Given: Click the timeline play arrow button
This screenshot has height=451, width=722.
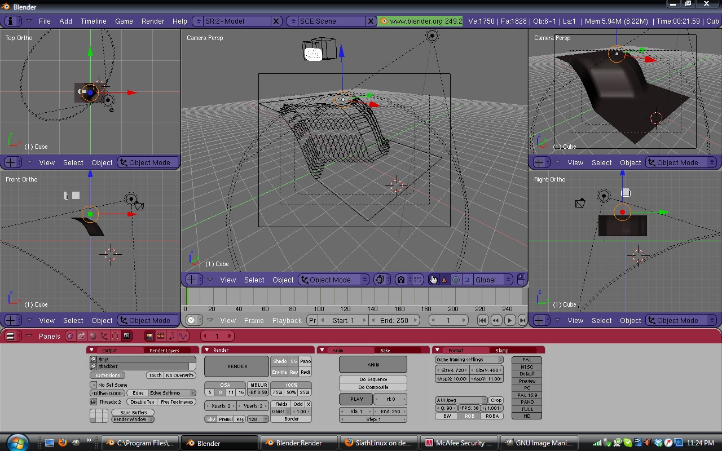Looking at the screenshot, I should click(x=509, y=320).
